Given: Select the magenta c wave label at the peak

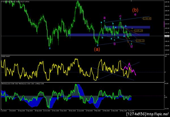Looking at the screenshot, I should [x=120, y=16].
